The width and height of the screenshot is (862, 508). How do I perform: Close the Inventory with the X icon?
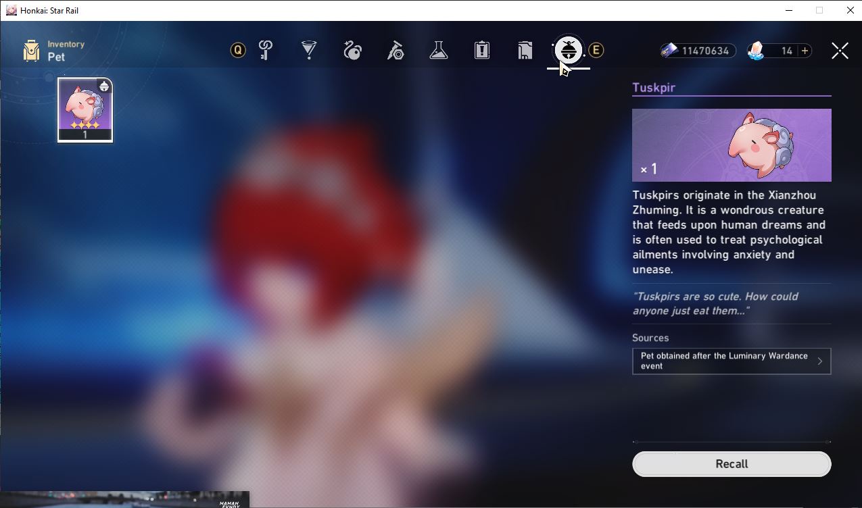840,51
